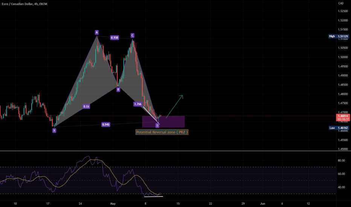351x207 pixels.
Task: Select pattern point label D
Action: [x=157, y=125]
